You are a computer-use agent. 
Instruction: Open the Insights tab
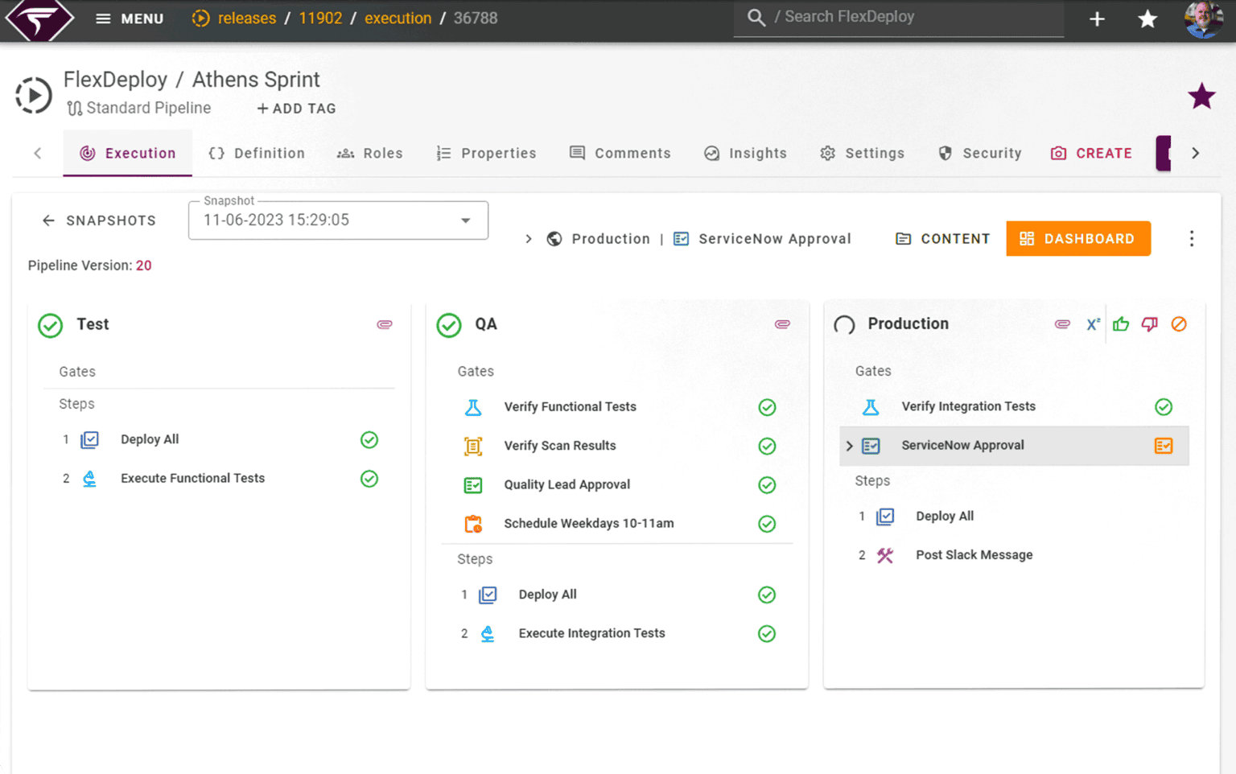745,153
